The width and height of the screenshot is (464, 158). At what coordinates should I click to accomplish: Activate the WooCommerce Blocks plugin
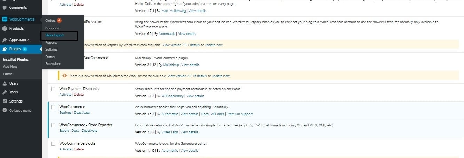[x=65, y=149]
